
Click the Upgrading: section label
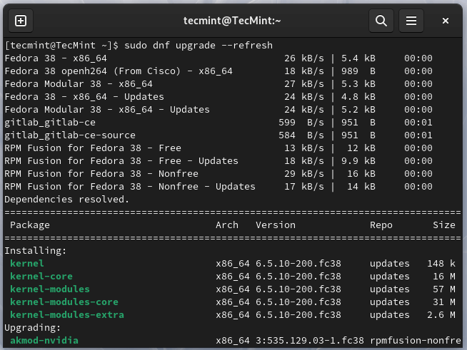click(x=32, y=328)
